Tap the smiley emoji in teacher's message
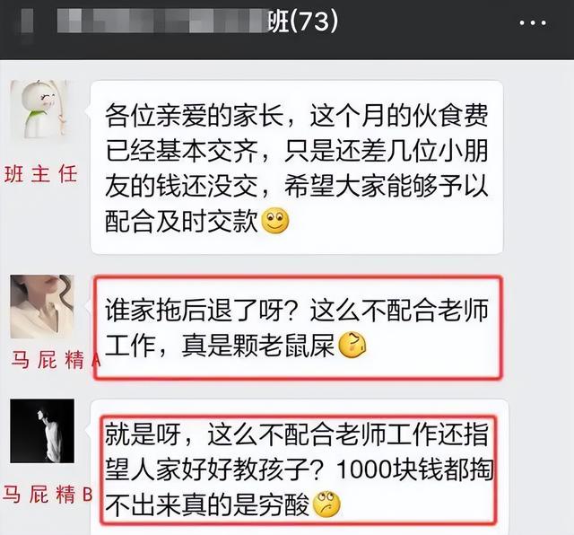Viewport: 574px width, 535px height. coord(275,221)
